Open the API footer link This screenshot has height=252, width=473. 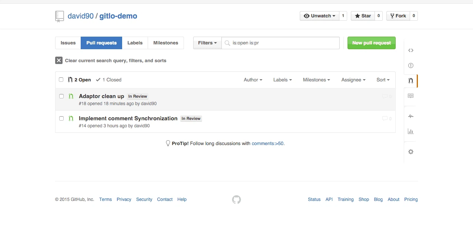point(329,199)
